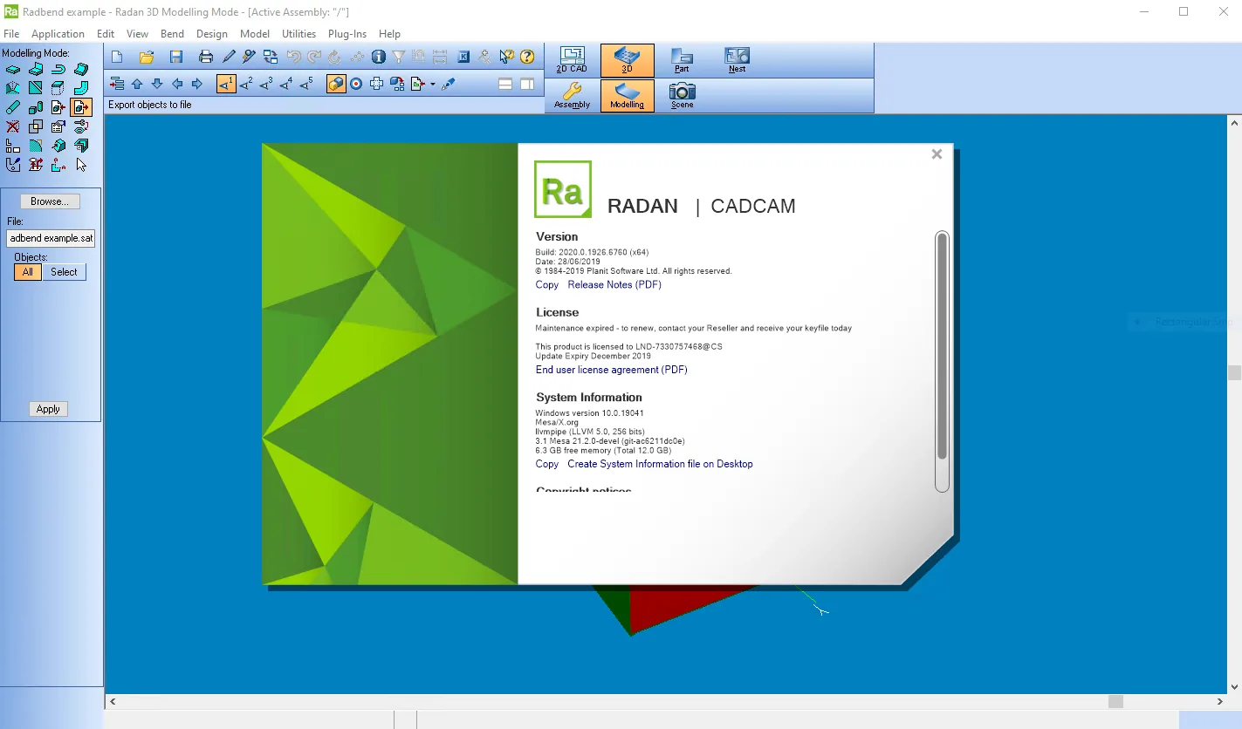Click Create System Information file on Desktop
The height and width of the screenshot is (729, 1242).
pyautogui.click(x=660, y=464)
